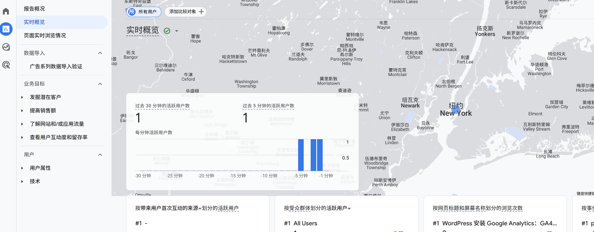
Task: Click 纽瓦克 Newark map label
Action: 410,103
